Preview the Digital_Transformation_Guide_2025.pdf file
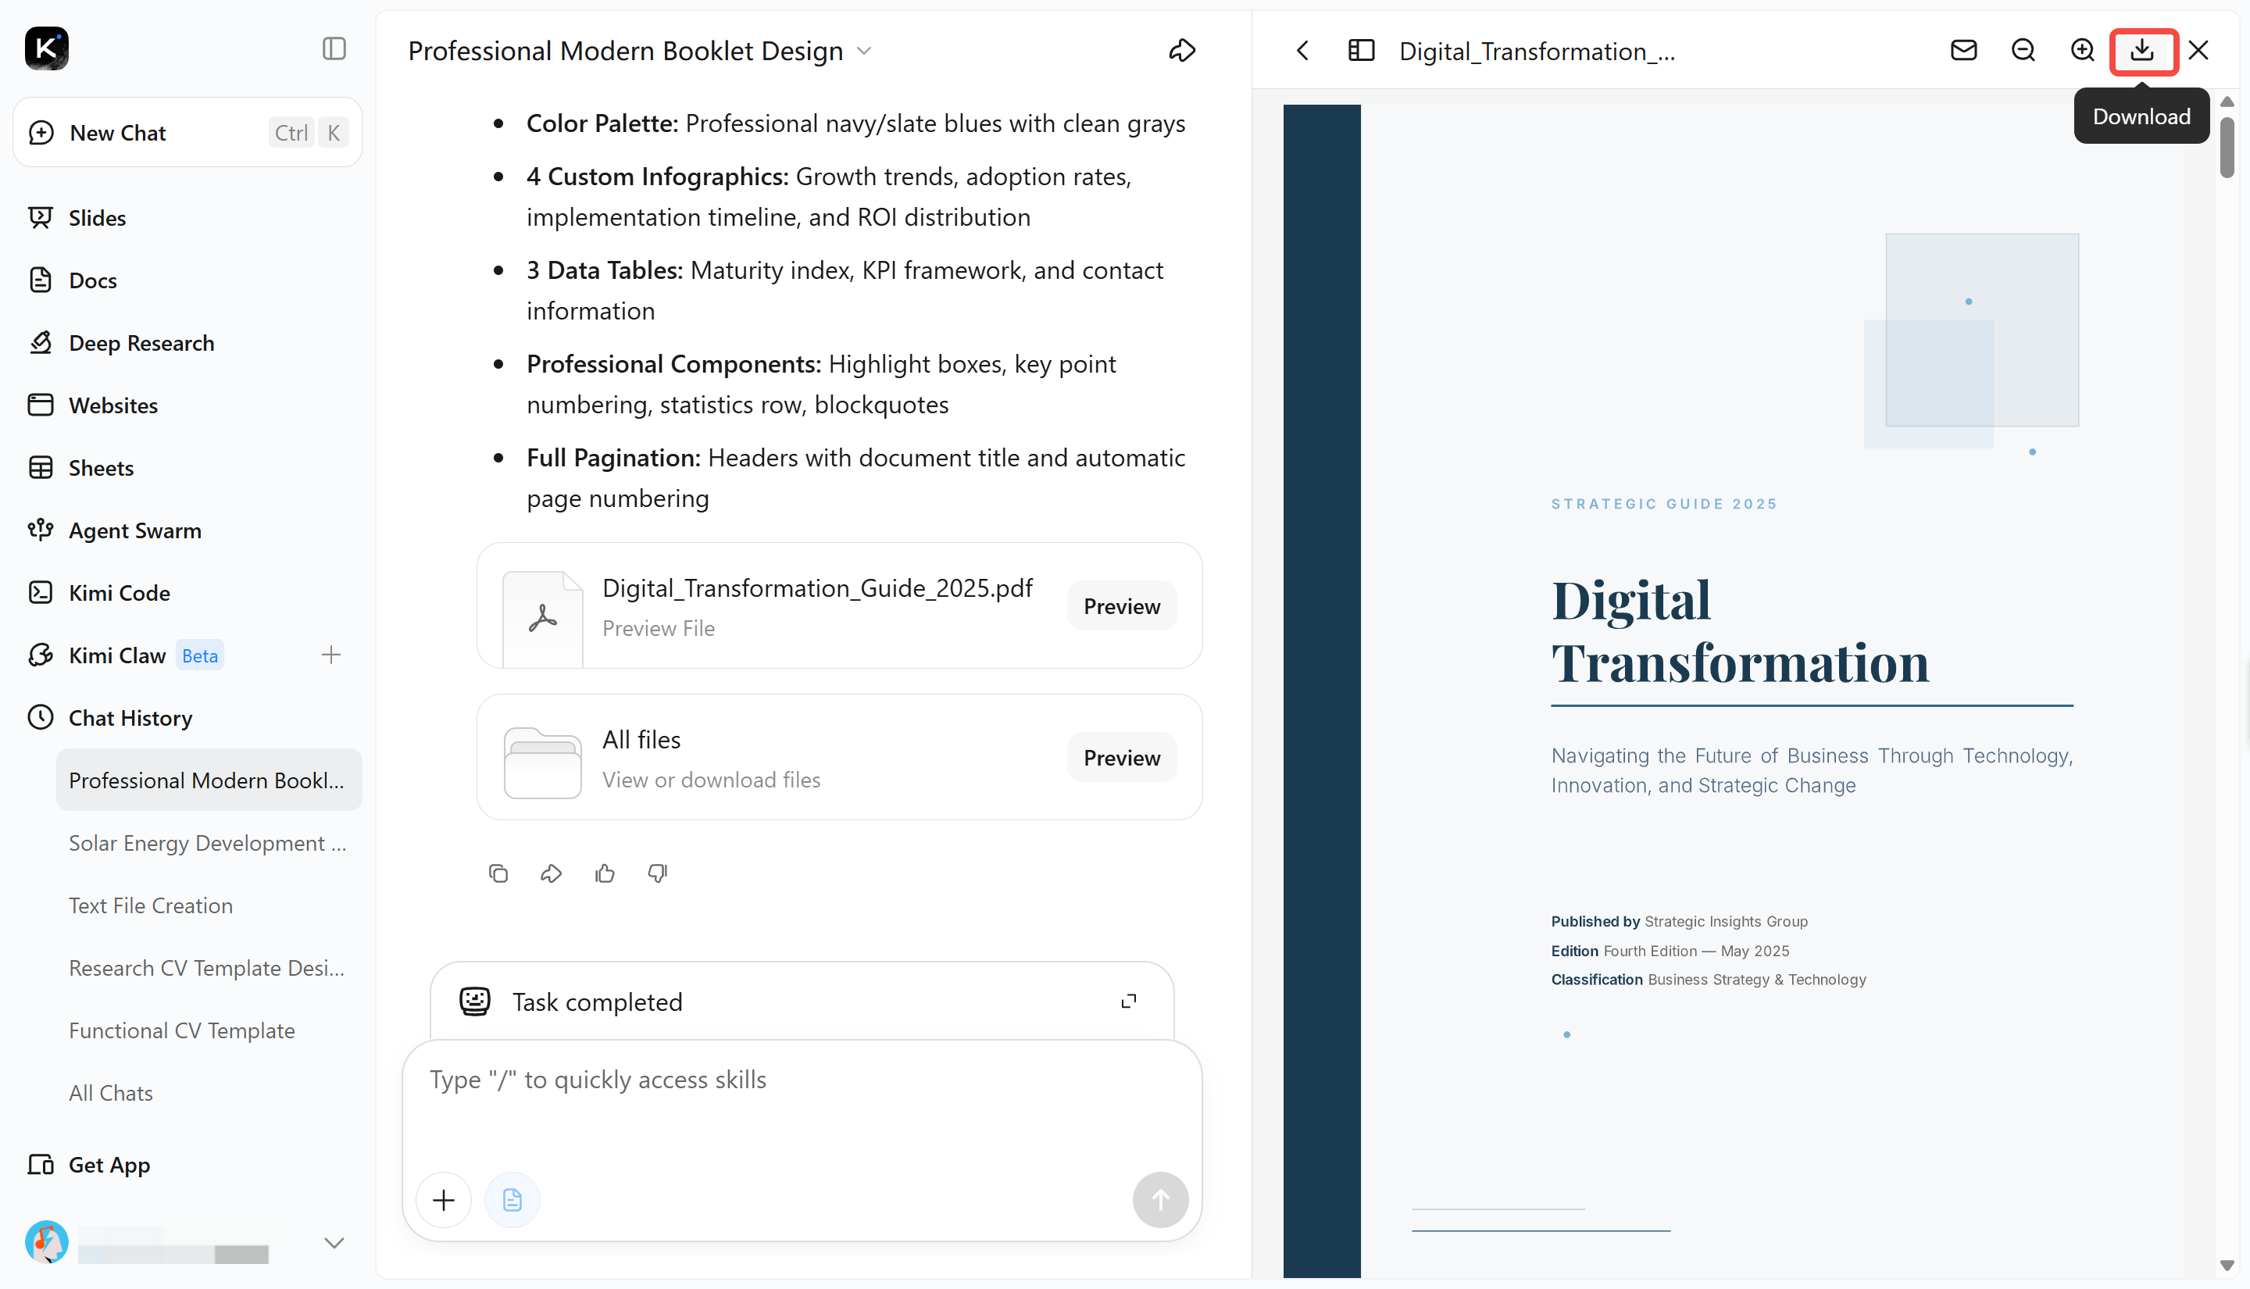Viewport: 2250px width, 1289px height. click(x=1121, y=605)
